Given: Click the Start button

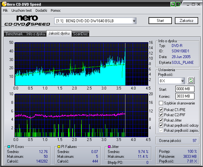Looking at the screenshot, I should coord(160,21).
